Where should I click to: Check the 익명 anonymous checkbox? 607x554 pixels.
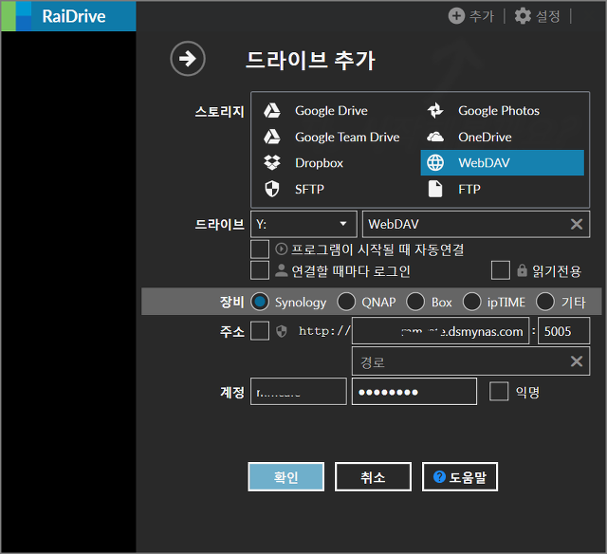[499, 392]
